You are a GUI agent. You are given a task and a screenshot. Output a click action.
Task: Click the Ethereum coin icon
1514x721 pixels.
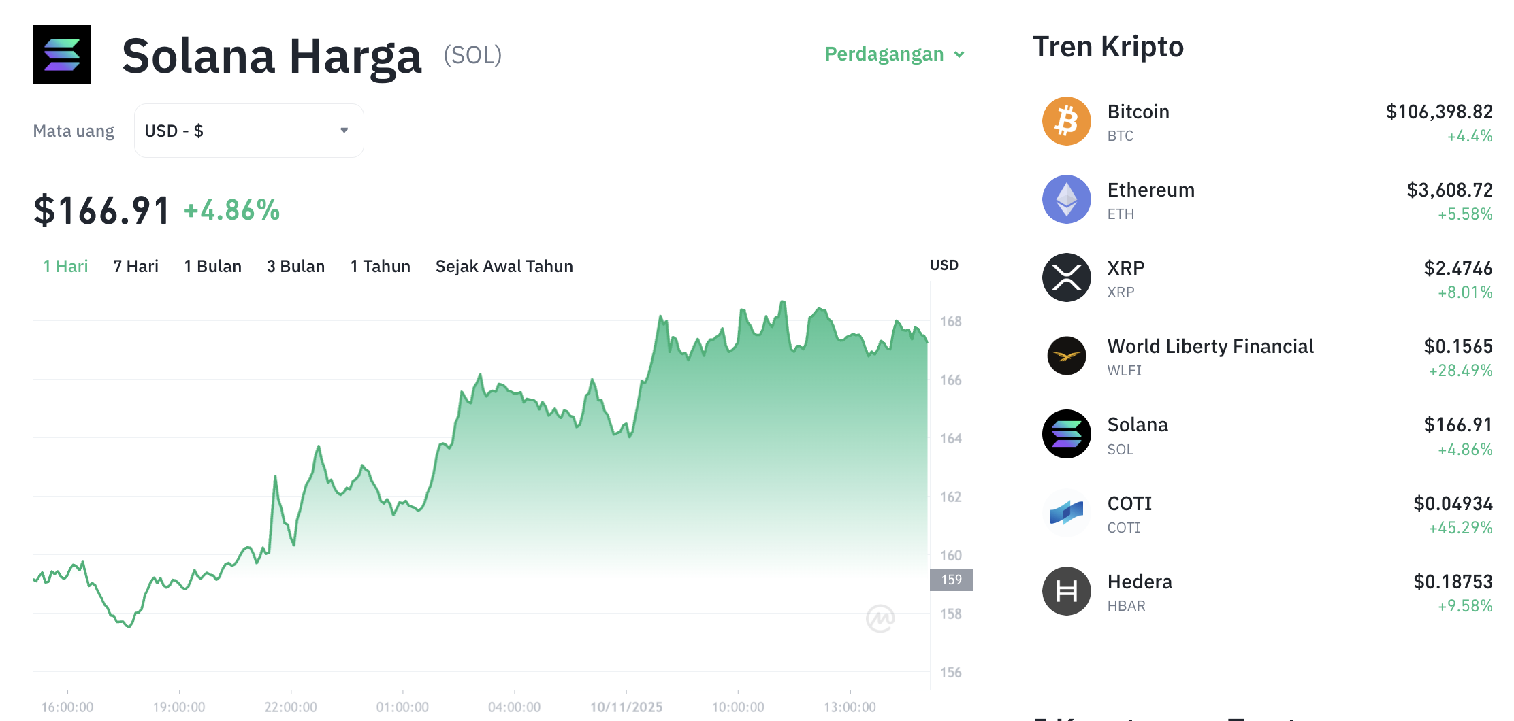point(1066,200)
